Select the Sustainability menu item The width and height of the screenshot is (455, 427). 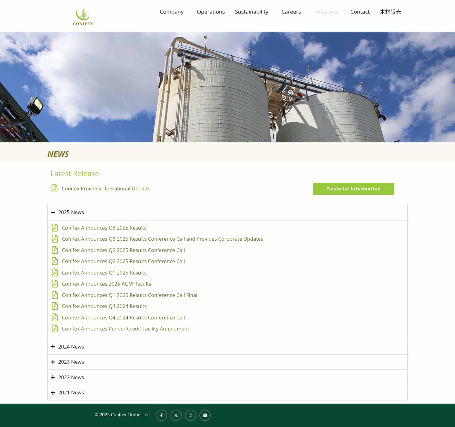click(252, 12)
